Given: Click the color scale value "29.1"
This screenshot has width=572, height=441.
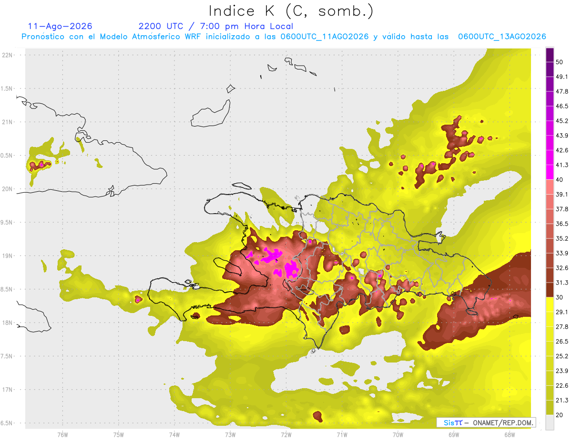Looking at the screenshot, I should (562, 312).
